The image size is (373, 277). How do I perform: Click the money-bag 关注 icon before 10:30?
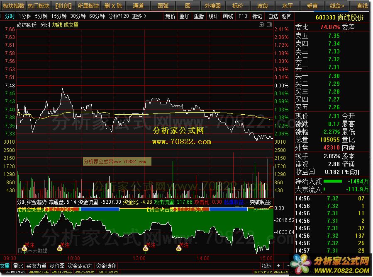[x=60, y=248]
